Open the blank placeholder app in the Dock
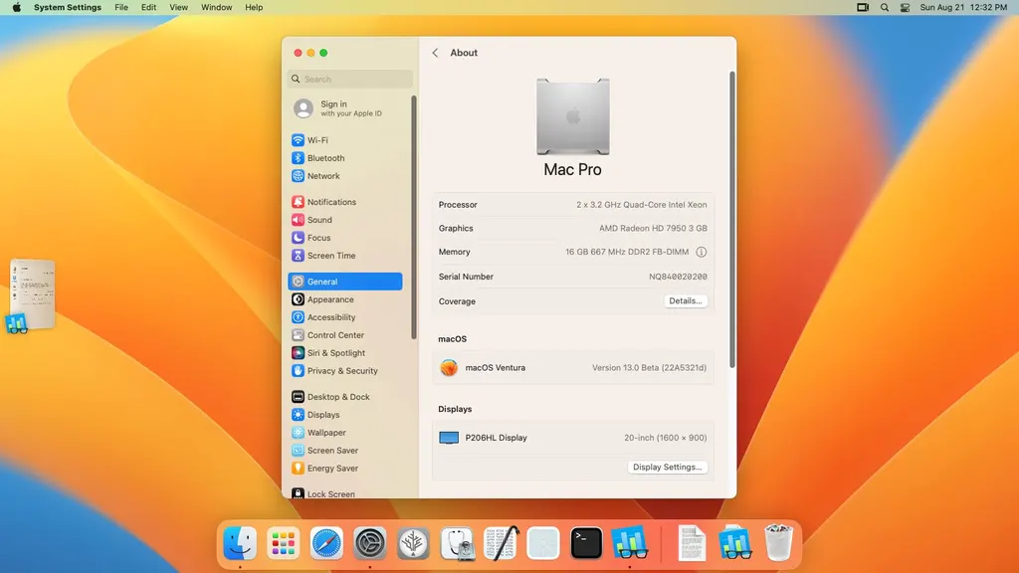Viewport: 1019px width, 573px height. (542, 543)
